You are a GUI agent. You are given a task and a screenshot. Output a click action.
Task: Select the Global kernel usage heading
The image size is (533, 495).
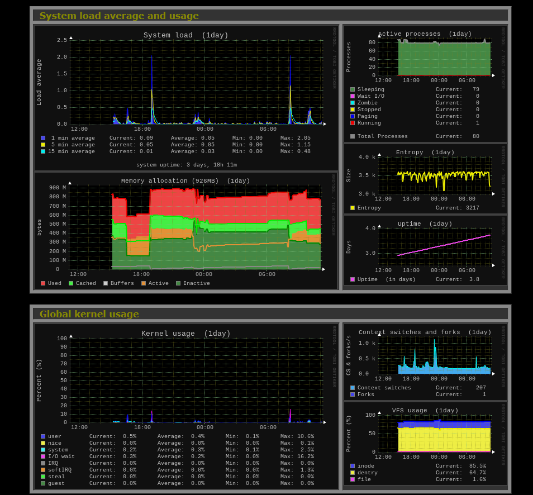pyautogui.click(x=89, y=314)
